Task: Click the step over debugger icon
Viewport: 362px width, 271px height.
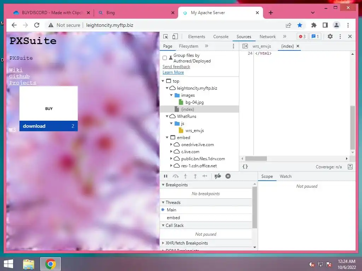Action: click(175, 176)
